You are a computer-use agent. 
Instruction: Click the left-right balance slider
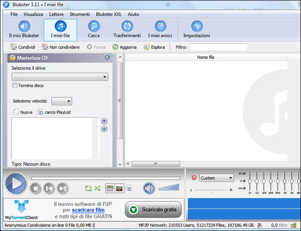point(211,190)
